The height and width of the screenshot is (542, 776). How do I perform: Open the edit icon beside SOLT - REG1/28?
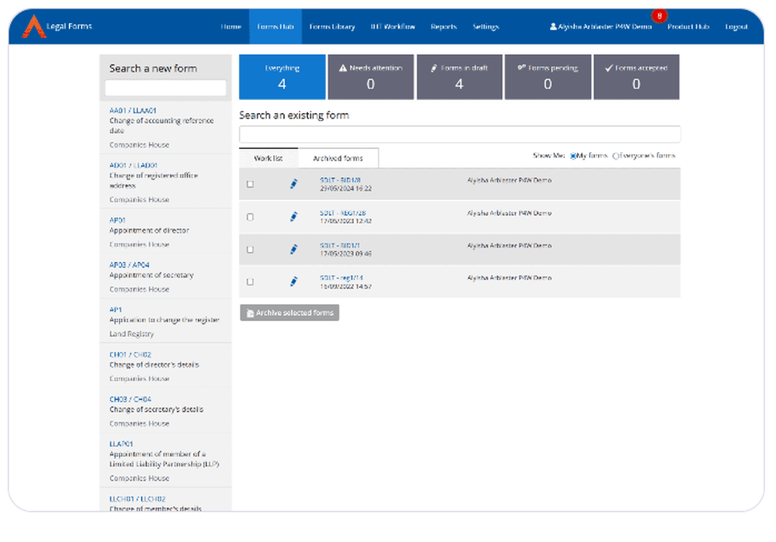[x=293, y=216]
